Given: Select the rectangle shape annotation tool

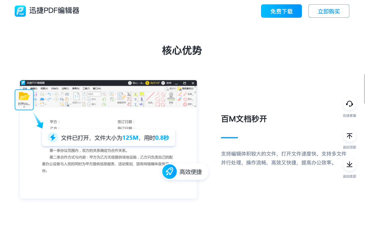Looking at the screenshot, I should [x=157, y=104].
